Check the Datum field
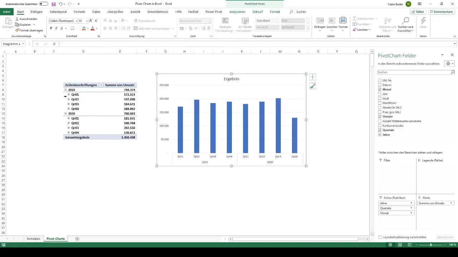Screen dimensions: 458x257 (x=380, y=85)
